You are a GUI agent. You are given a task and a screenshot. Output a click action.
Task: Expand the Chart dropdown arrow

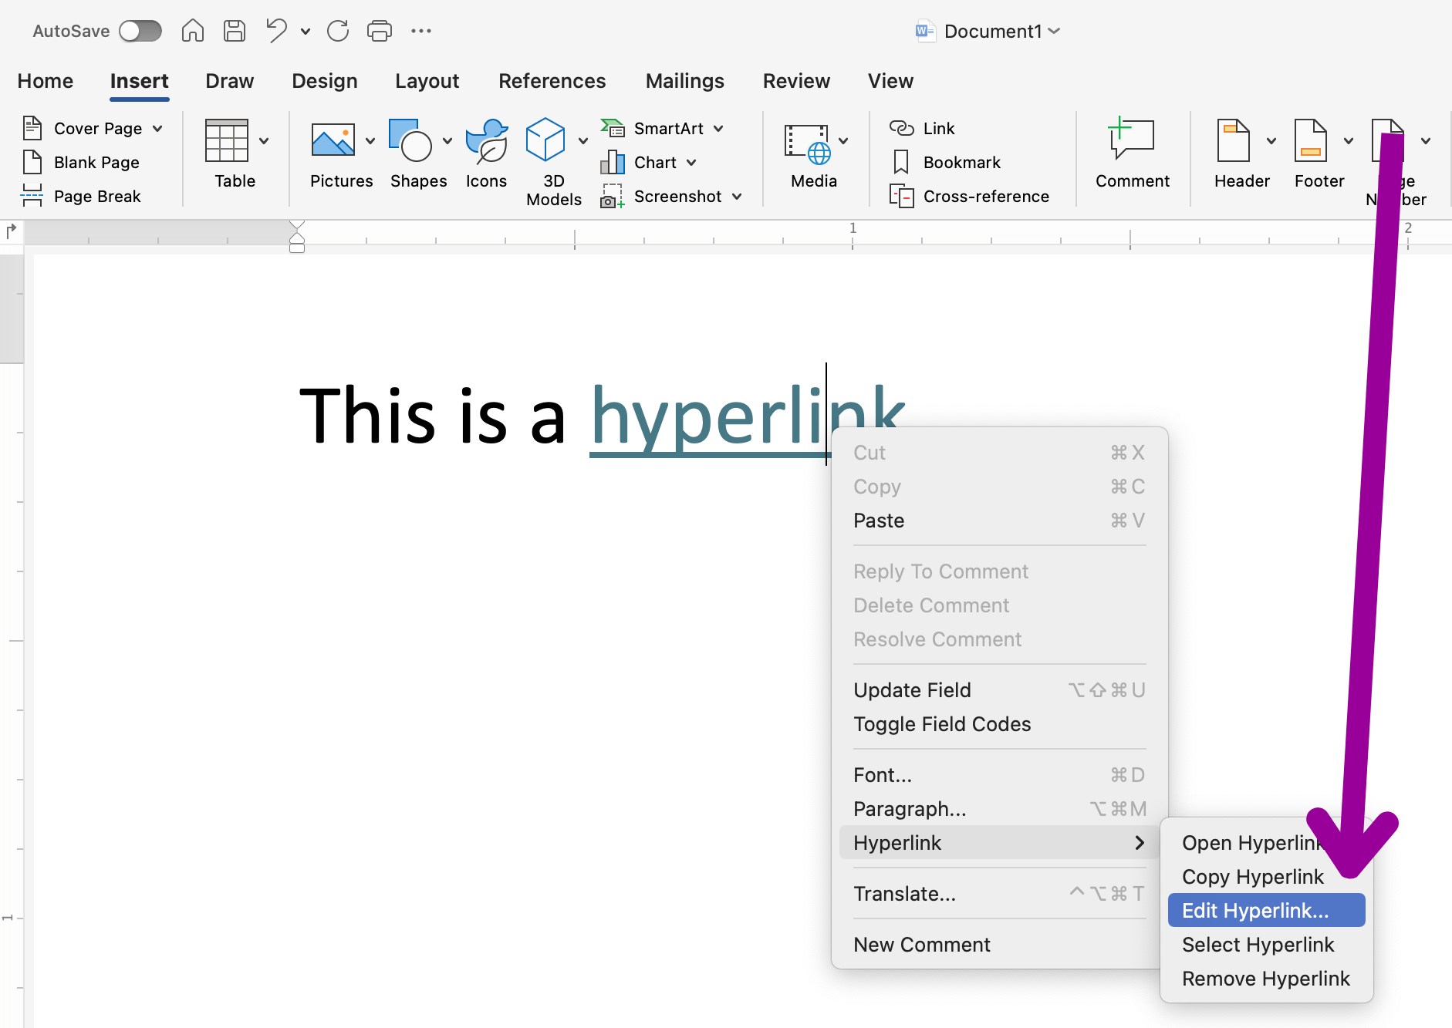click(x=691, y=163)
